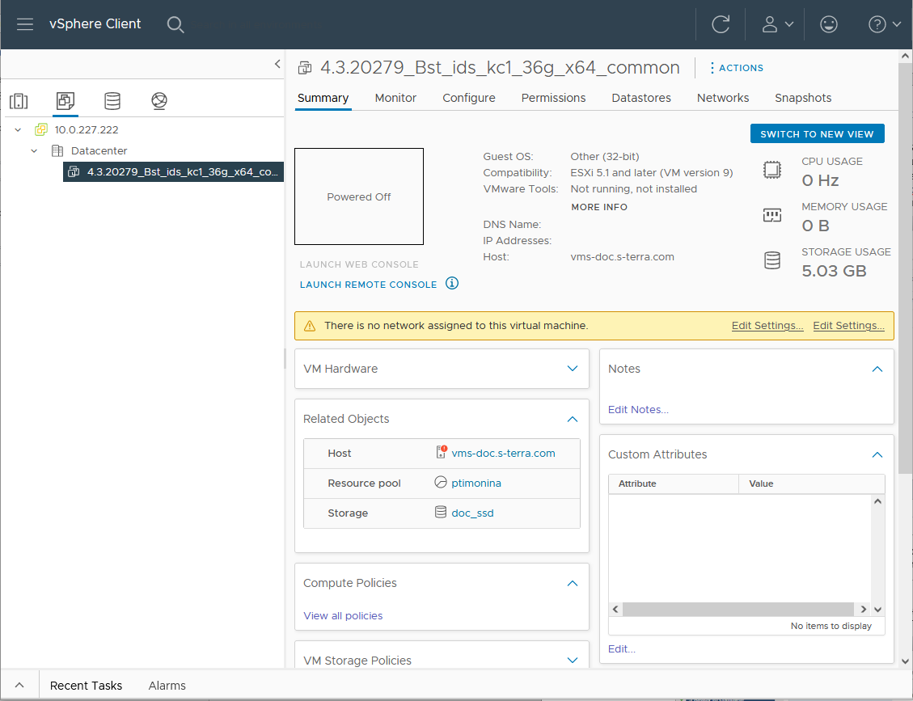
Task: Open the user account menu
Action: (777, 24)
